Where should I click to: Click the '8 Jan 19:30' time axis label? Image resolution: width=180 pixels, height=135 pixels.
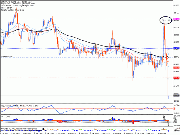pos(16,134)
